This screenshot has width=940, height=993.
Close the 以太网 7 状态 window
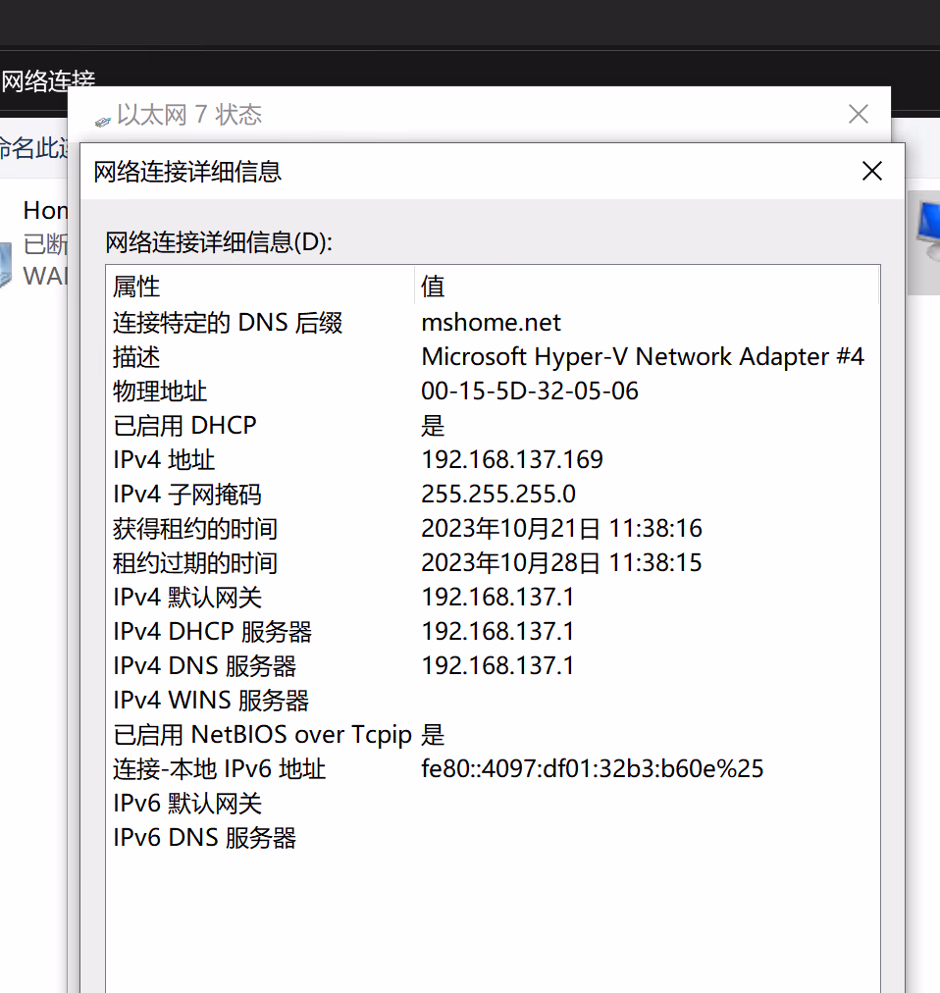point(858,115)
